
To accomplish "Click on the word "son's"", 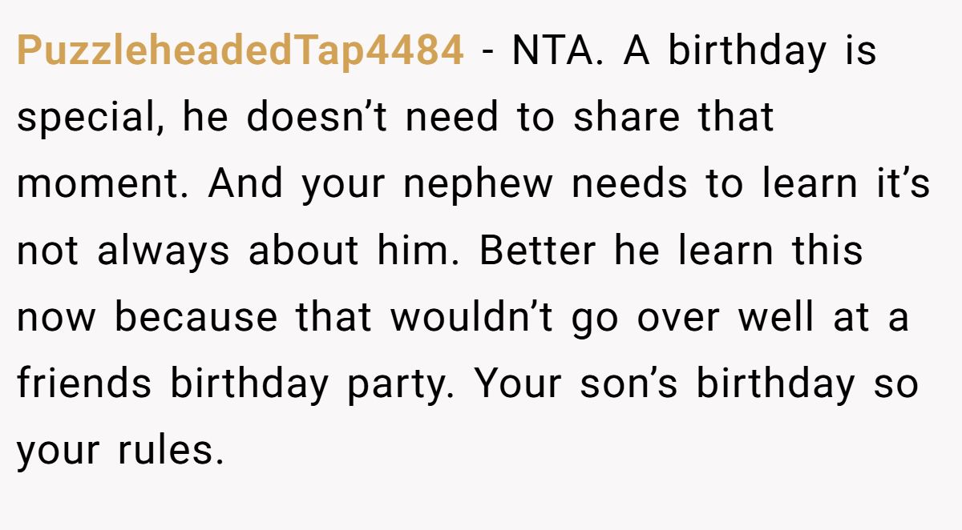I will pos(628,385).
